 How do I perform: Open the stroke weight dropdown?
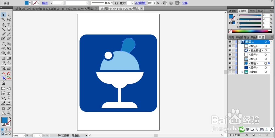tap(62, 3)
